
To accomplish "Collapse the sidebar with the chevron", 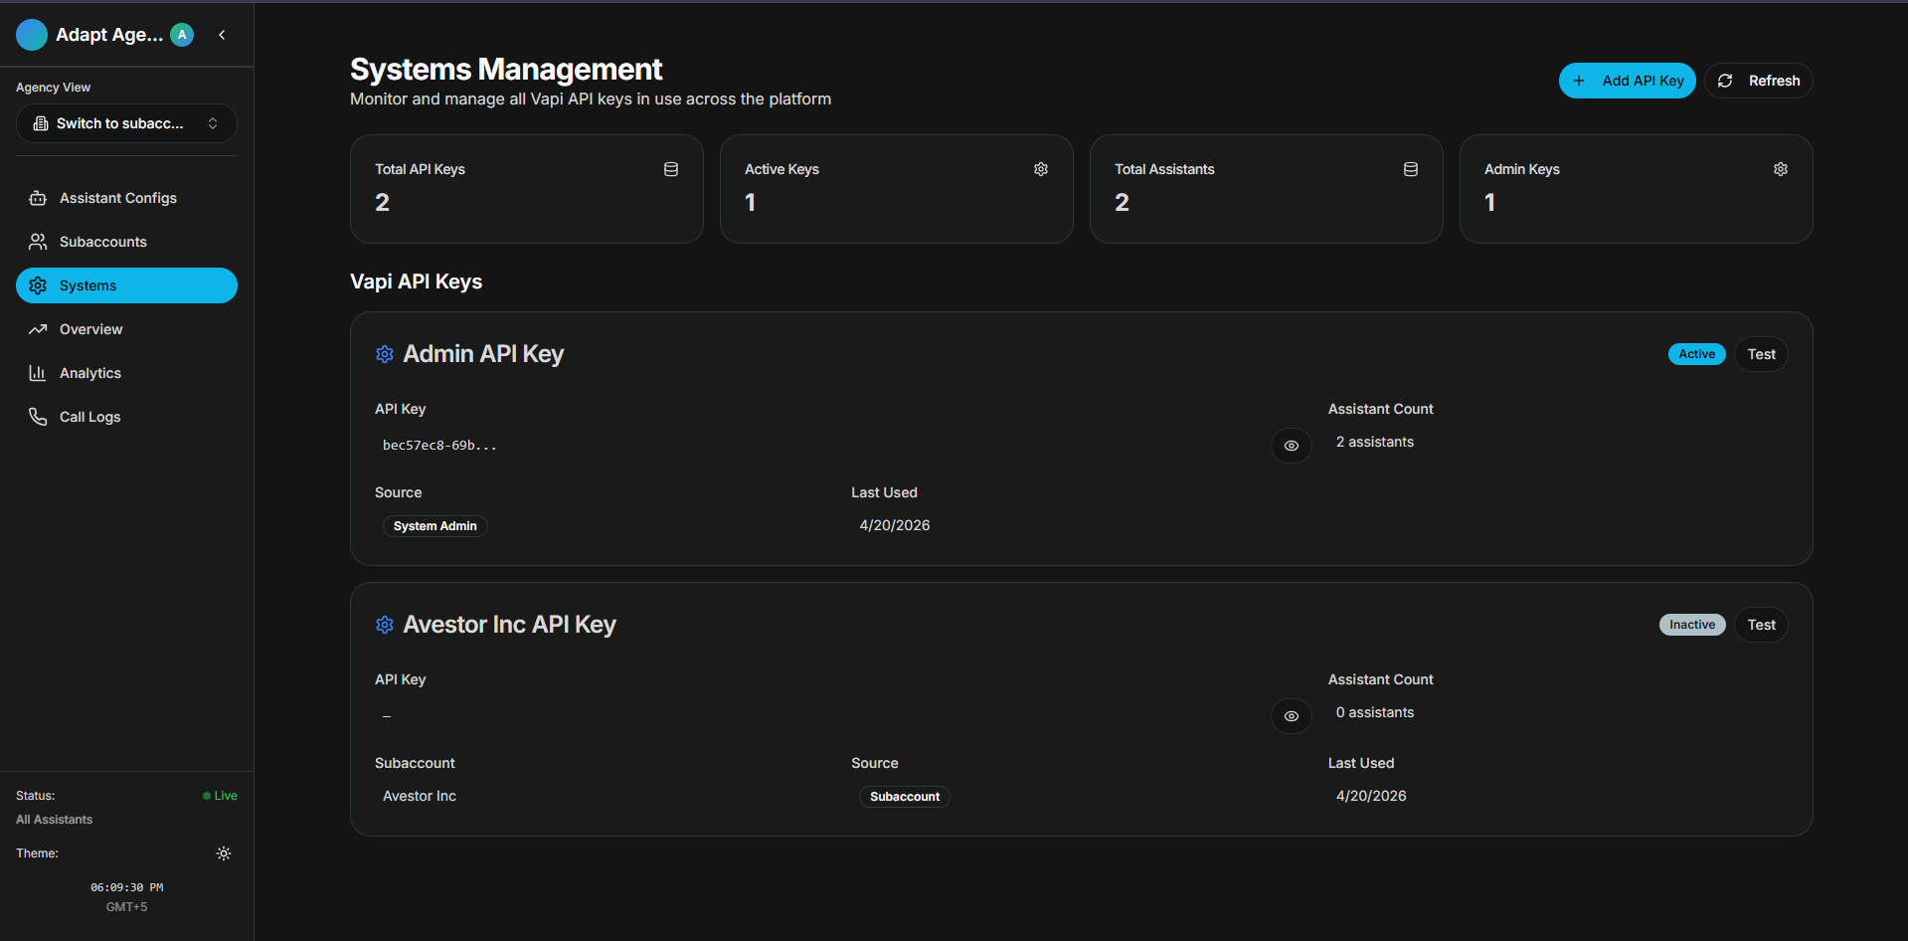I will (x=223, y=35).
